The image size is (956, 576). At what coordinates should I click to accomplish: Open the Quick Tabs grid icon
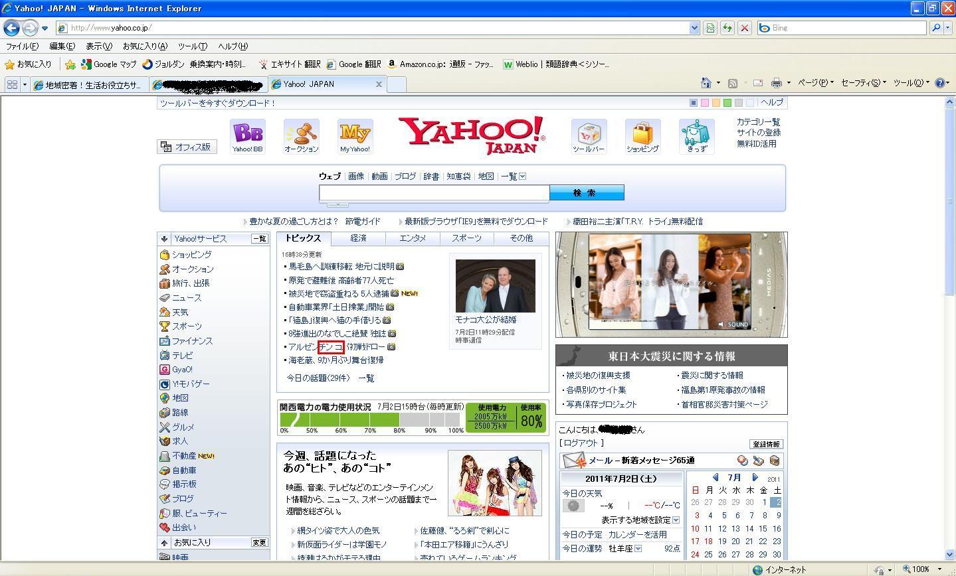coord(11,84)
